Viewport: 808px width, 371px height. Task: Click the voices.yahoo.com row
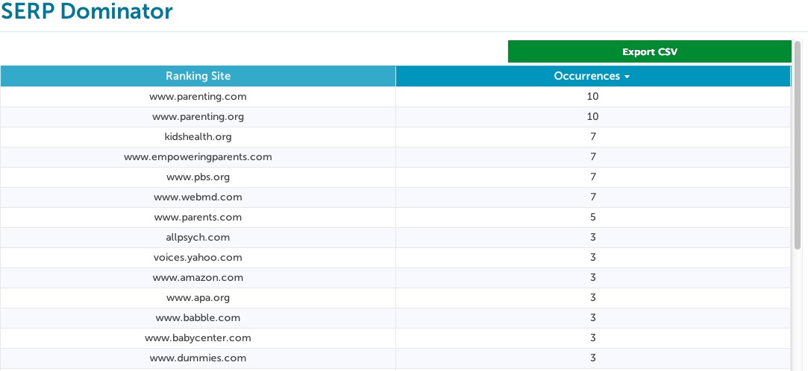198,258
